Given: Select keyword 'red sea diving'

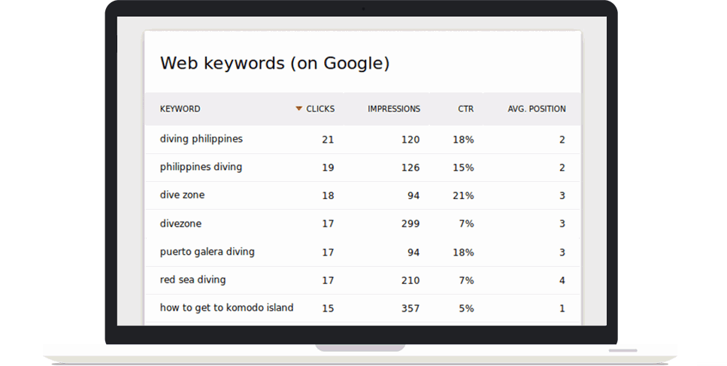Looking at the screenshot, I should [193, 280].
